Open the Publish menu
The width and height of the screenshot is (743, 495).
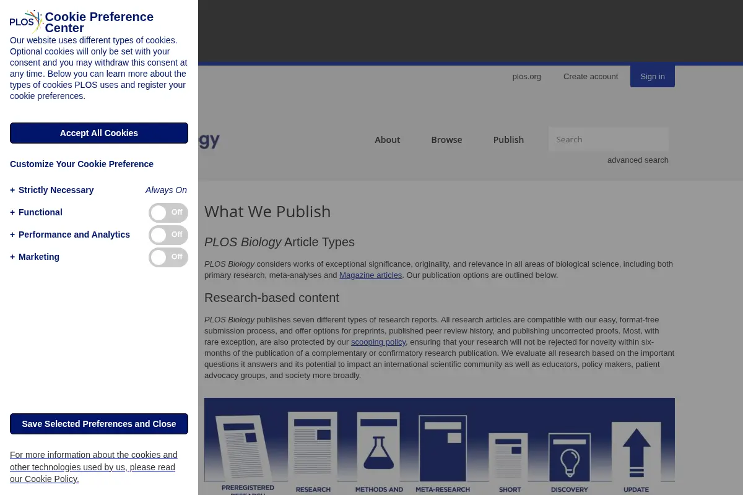pos(508,140)
